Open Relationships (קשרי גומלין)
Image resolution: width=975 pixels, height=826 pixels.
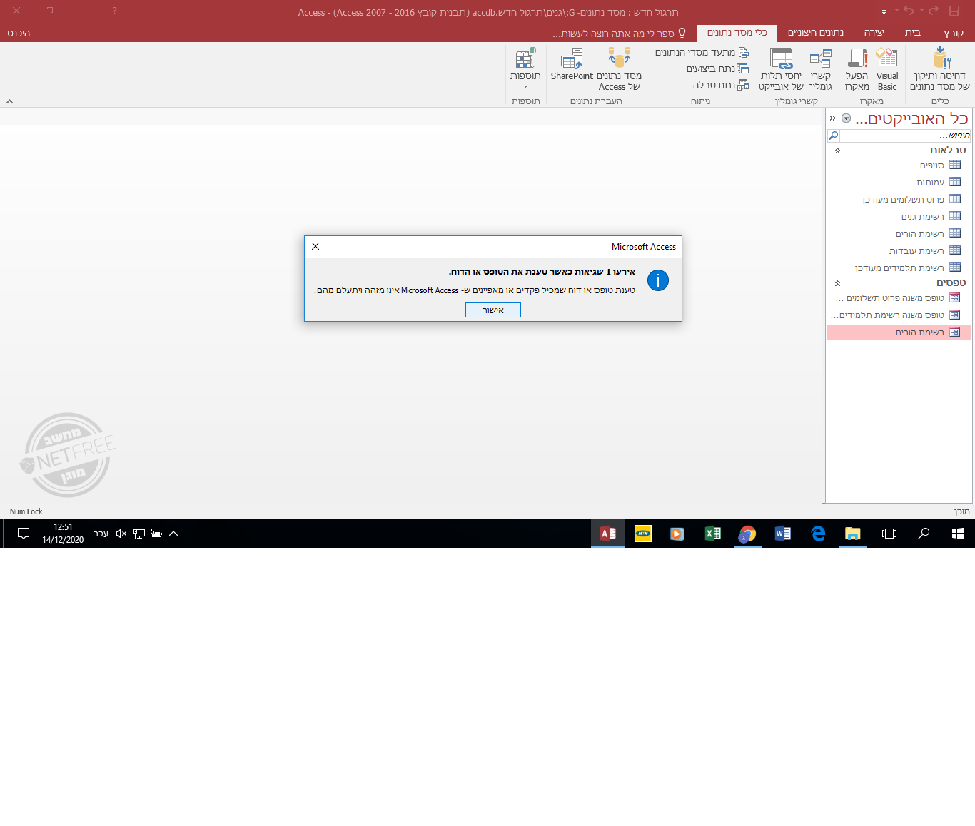tap(821, 69)
